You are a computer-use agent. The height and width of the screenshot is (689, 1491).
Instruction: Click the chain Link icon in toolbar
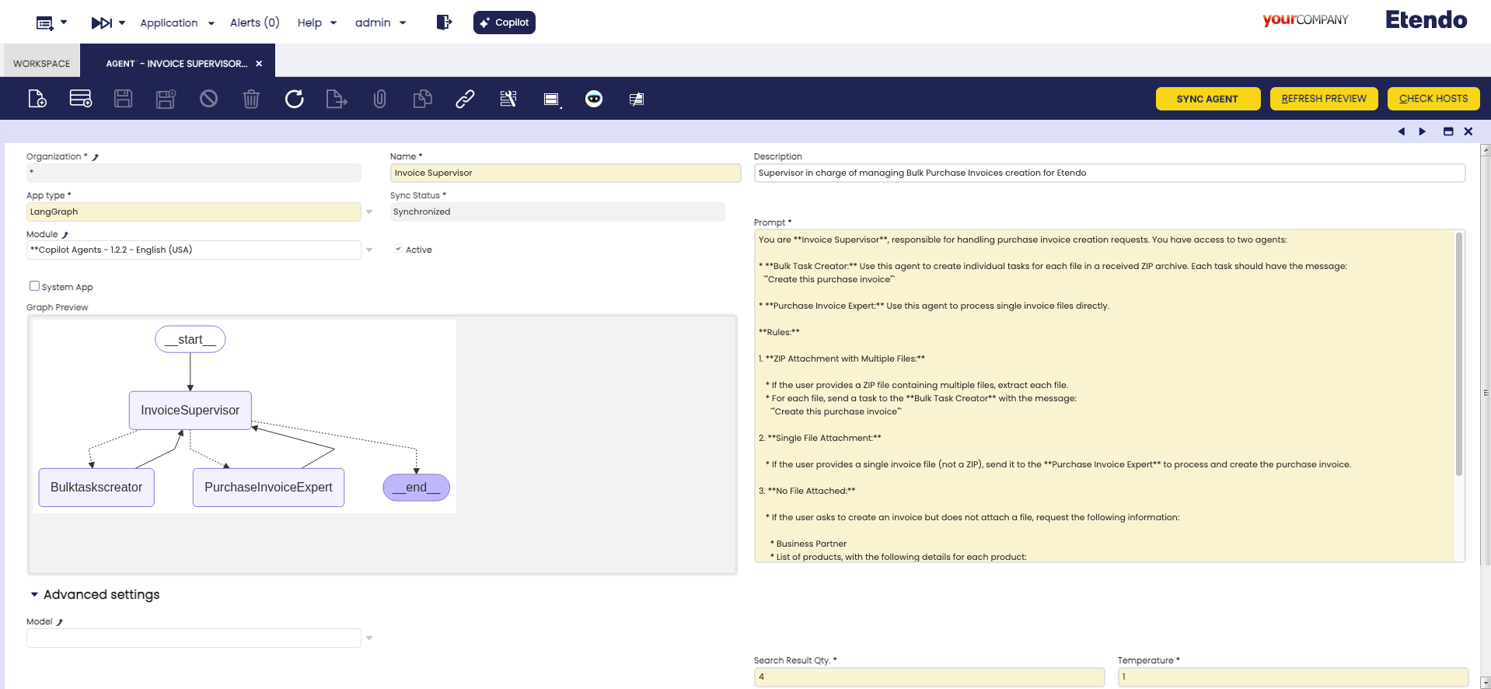[x=465, y=99]
